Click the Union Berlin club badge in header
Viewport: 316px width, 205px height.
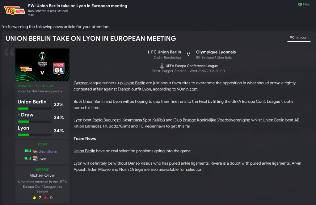(x=14, y=10)
